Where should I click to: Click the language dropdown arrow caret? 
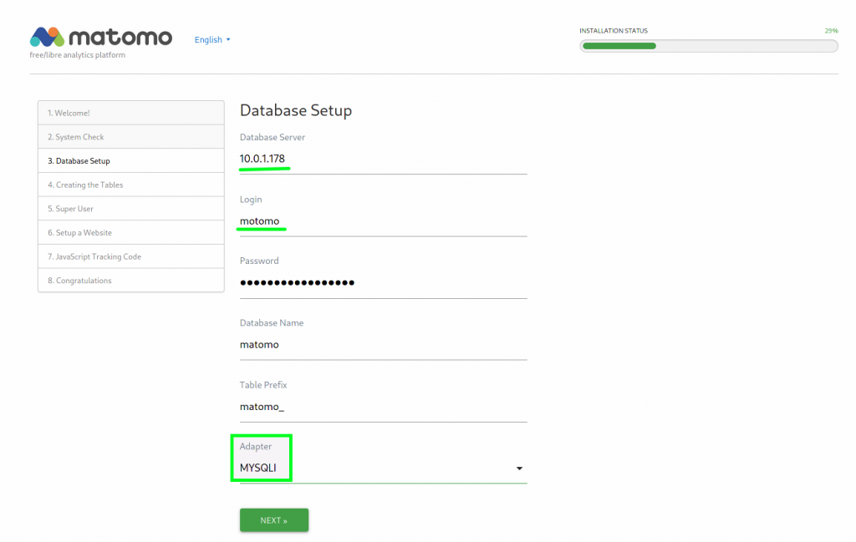(228, 40)
